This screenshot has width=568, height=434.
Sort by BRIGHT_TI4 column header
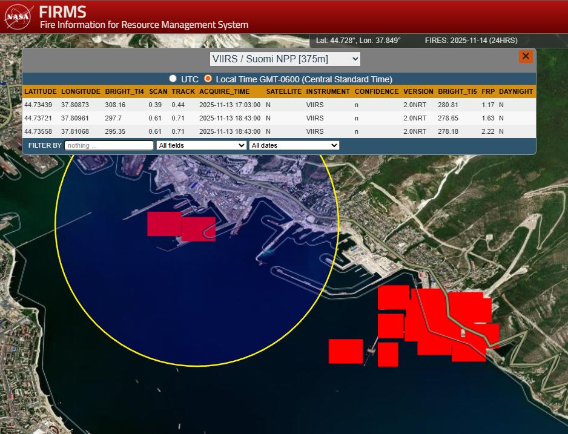pos(124,91)
